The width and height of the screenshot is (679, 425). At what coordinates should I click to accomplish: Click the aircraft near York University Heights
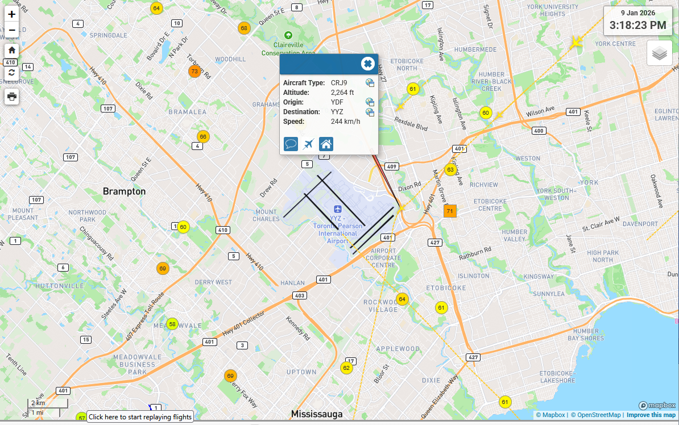point(576,42)
